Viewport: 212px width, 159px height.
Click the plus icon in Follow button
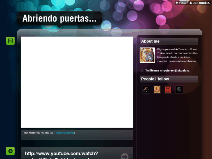177,3
